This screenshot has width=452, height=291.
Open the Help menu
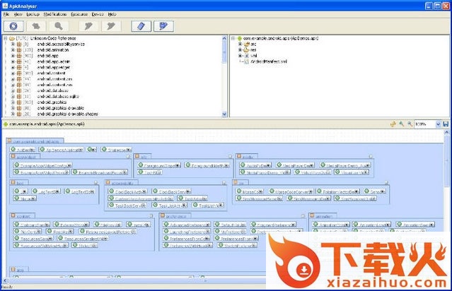click(x=112, y=14)
